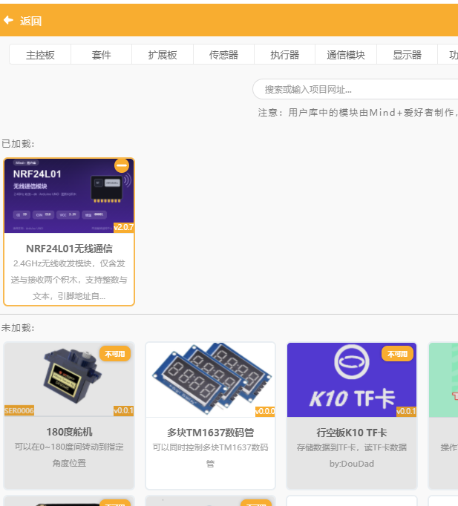Click the 已加载 section label
This screenshot has height=506, width=458.
click(x=18, y=144)
